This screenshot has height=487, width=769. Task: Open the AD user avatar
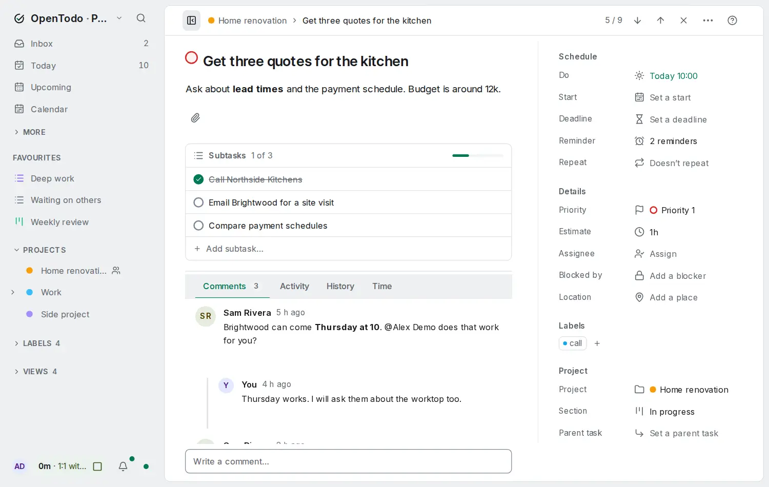19,466
